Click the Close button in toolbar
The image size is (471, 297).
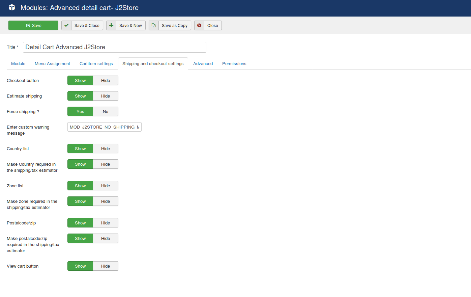208,25
